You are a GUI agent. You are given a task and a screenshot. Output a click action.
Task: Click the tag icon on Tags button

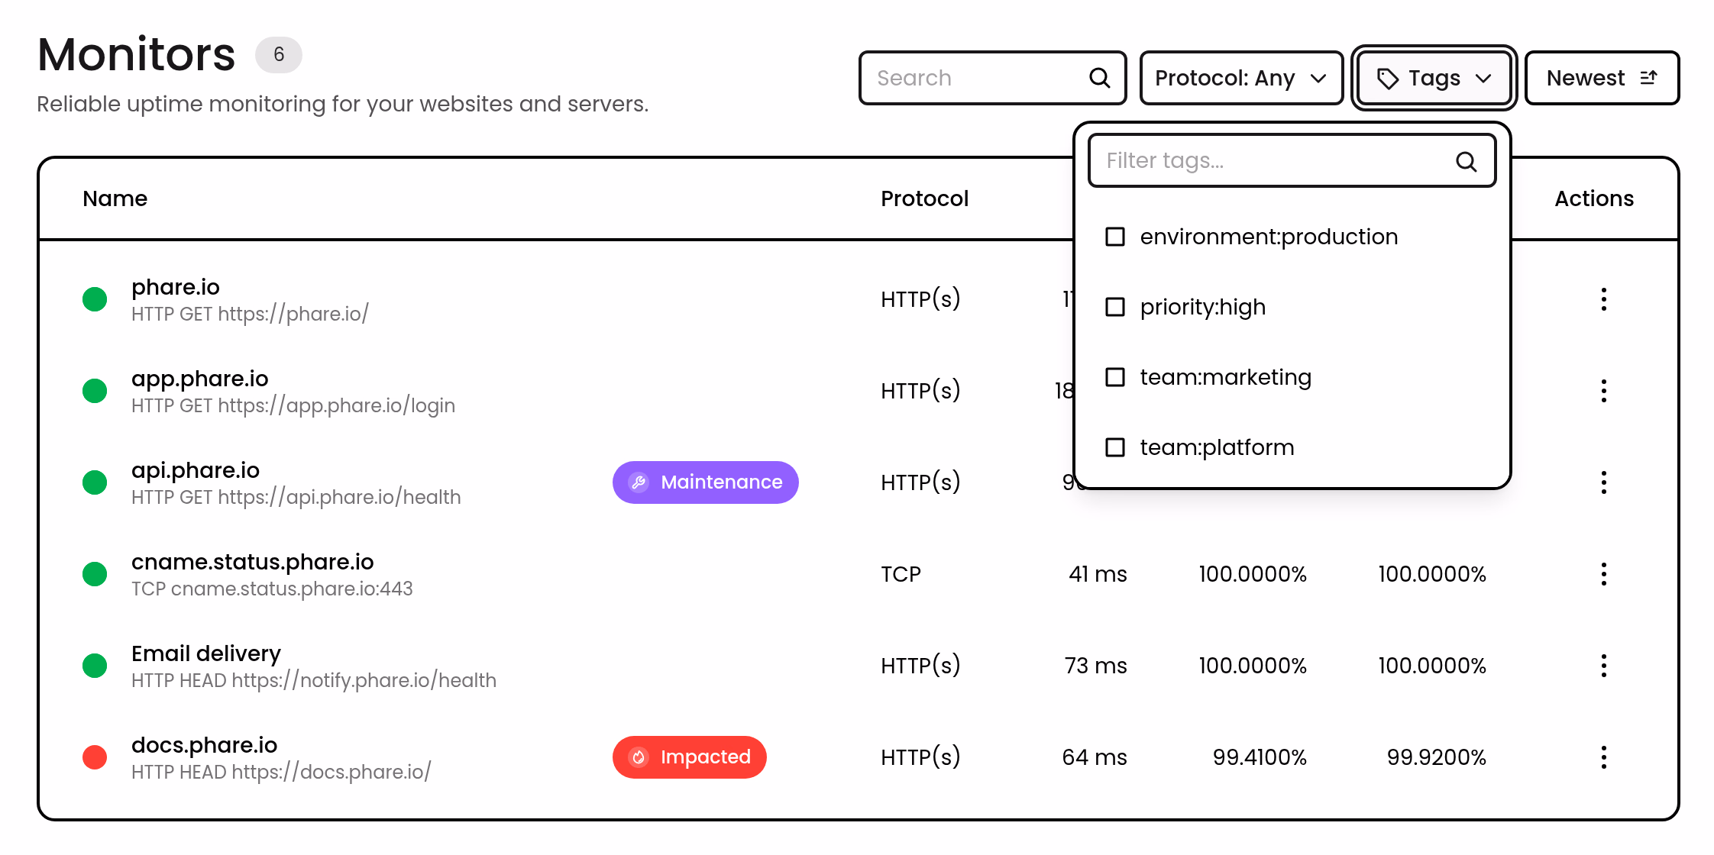(x=1387, y=79)
